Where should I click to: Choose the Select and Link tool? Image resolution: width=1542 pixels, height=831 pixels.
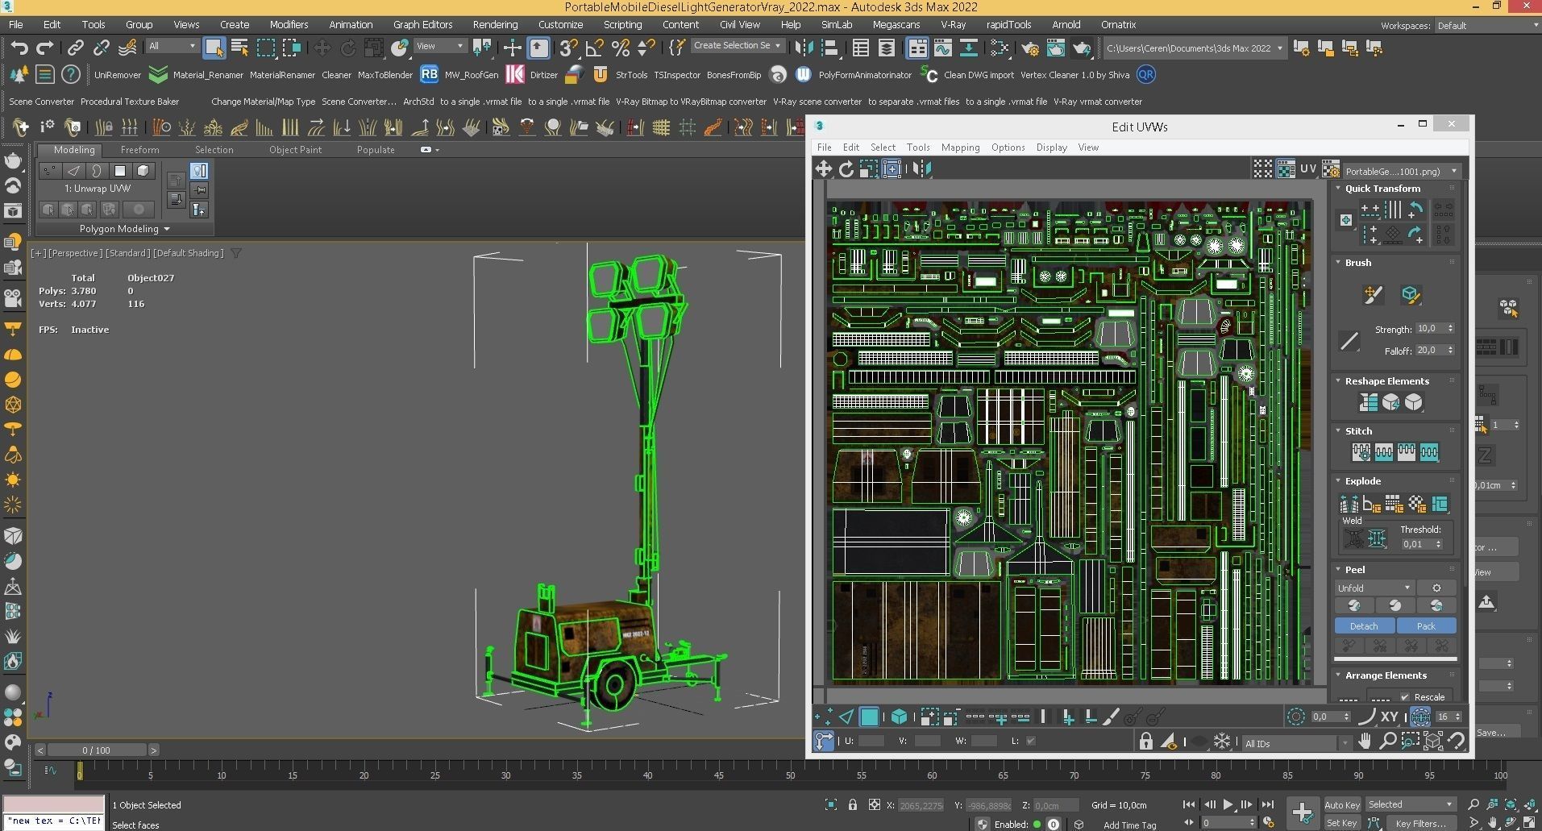tap(75, 48)
